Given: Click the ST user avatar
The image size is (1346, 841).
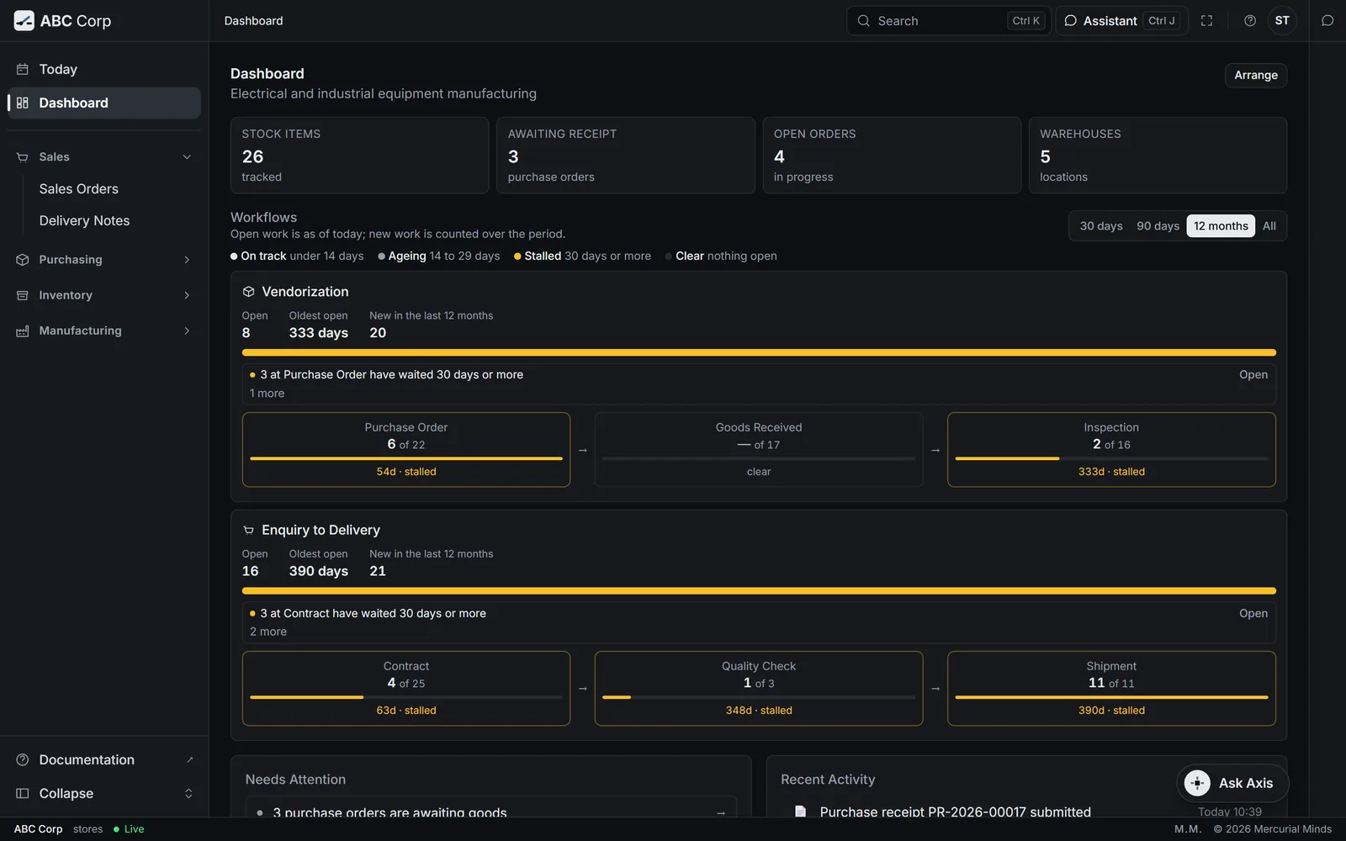Looking at the screenshot, I should coord(1282,21).
